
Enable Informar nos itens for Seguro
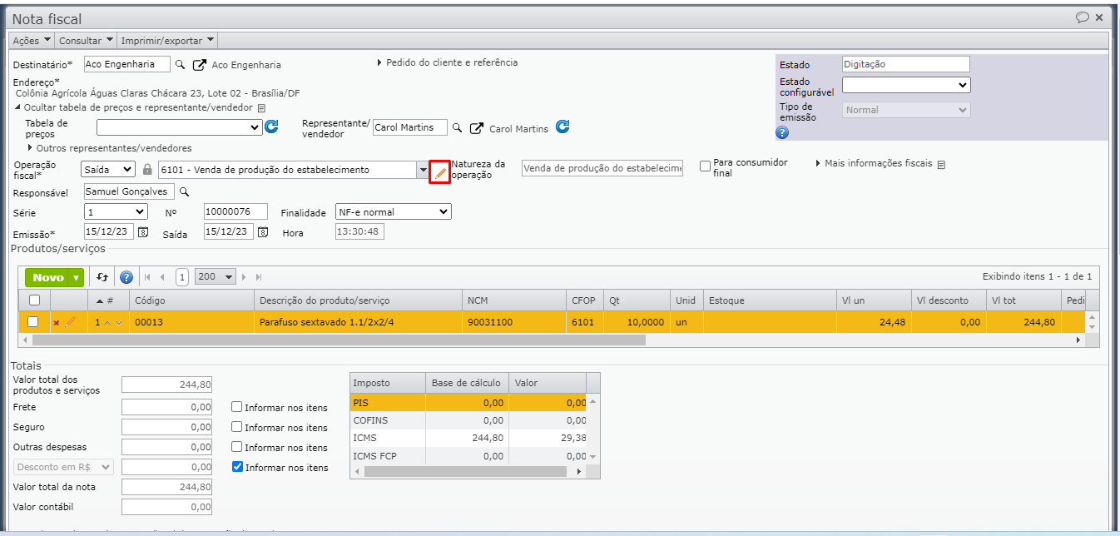click(237, 427)
